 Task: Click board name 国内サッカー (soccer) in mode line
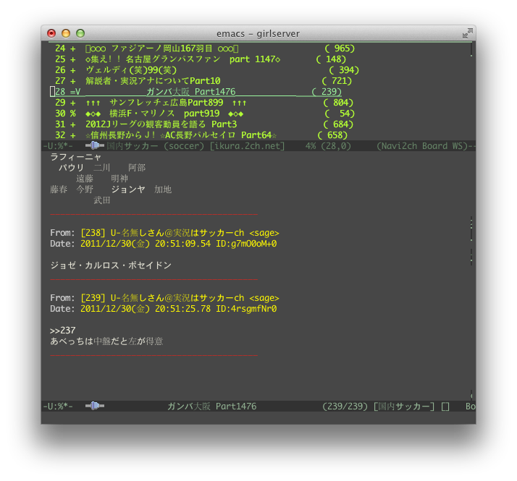[x=156, y=146]
